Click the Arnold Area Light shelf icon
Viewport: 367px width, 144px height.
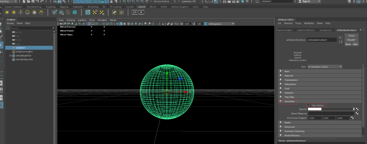pyautogui.click(x=6, y=12)
